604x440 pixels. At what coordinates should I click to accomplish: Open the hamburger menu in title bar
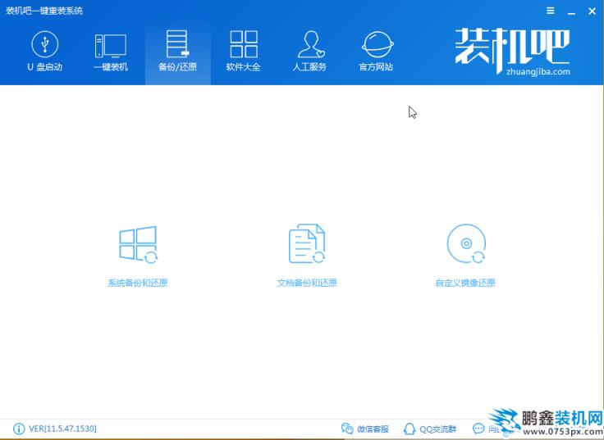coord(551,11)
